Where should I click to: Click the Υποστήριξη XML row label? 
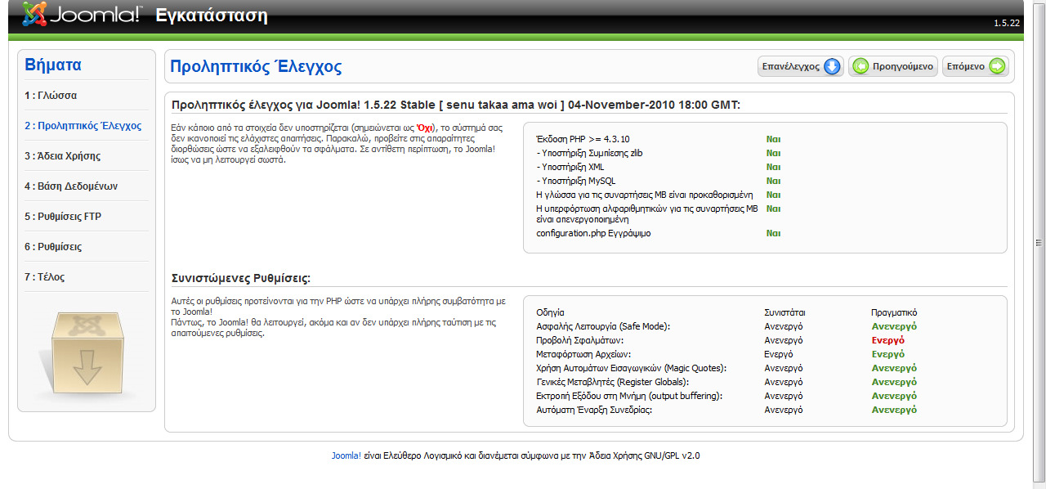[x=571, y=167]
